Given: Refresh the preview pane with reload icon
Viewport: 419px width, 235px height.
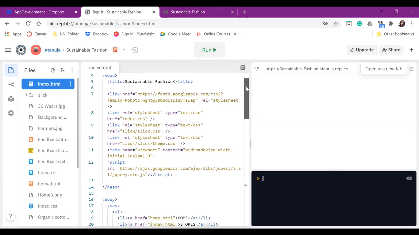Looking at the screenshot, I should (257, 69).
